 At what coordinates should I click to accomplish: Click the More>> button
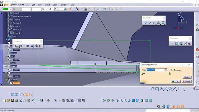187,77
